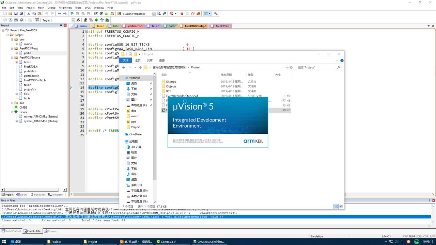Image resolution: width=436 pixels, height=245 pixels.
Task: Open Manage Run-Time Environment green diamond icon
Action: [96, 20]
